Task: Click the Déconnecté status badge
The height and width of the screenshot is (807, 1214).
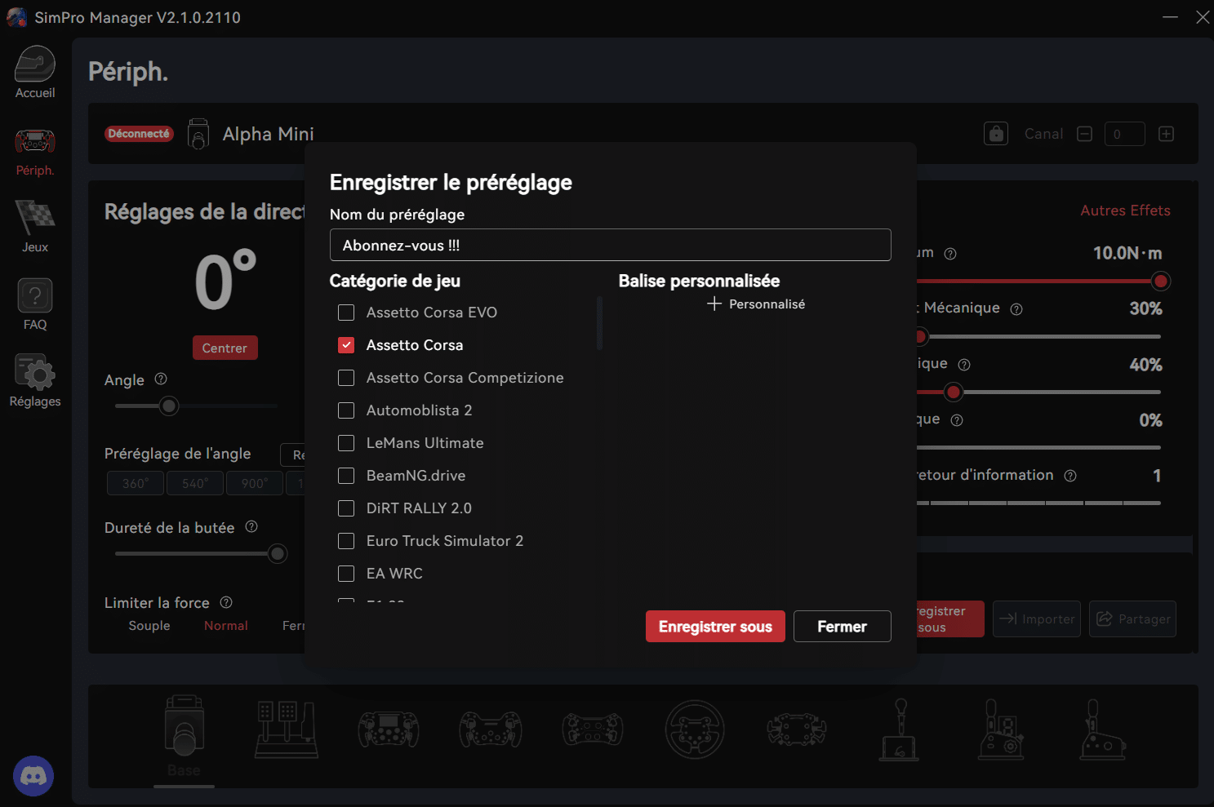Action: tap(139, 134)
